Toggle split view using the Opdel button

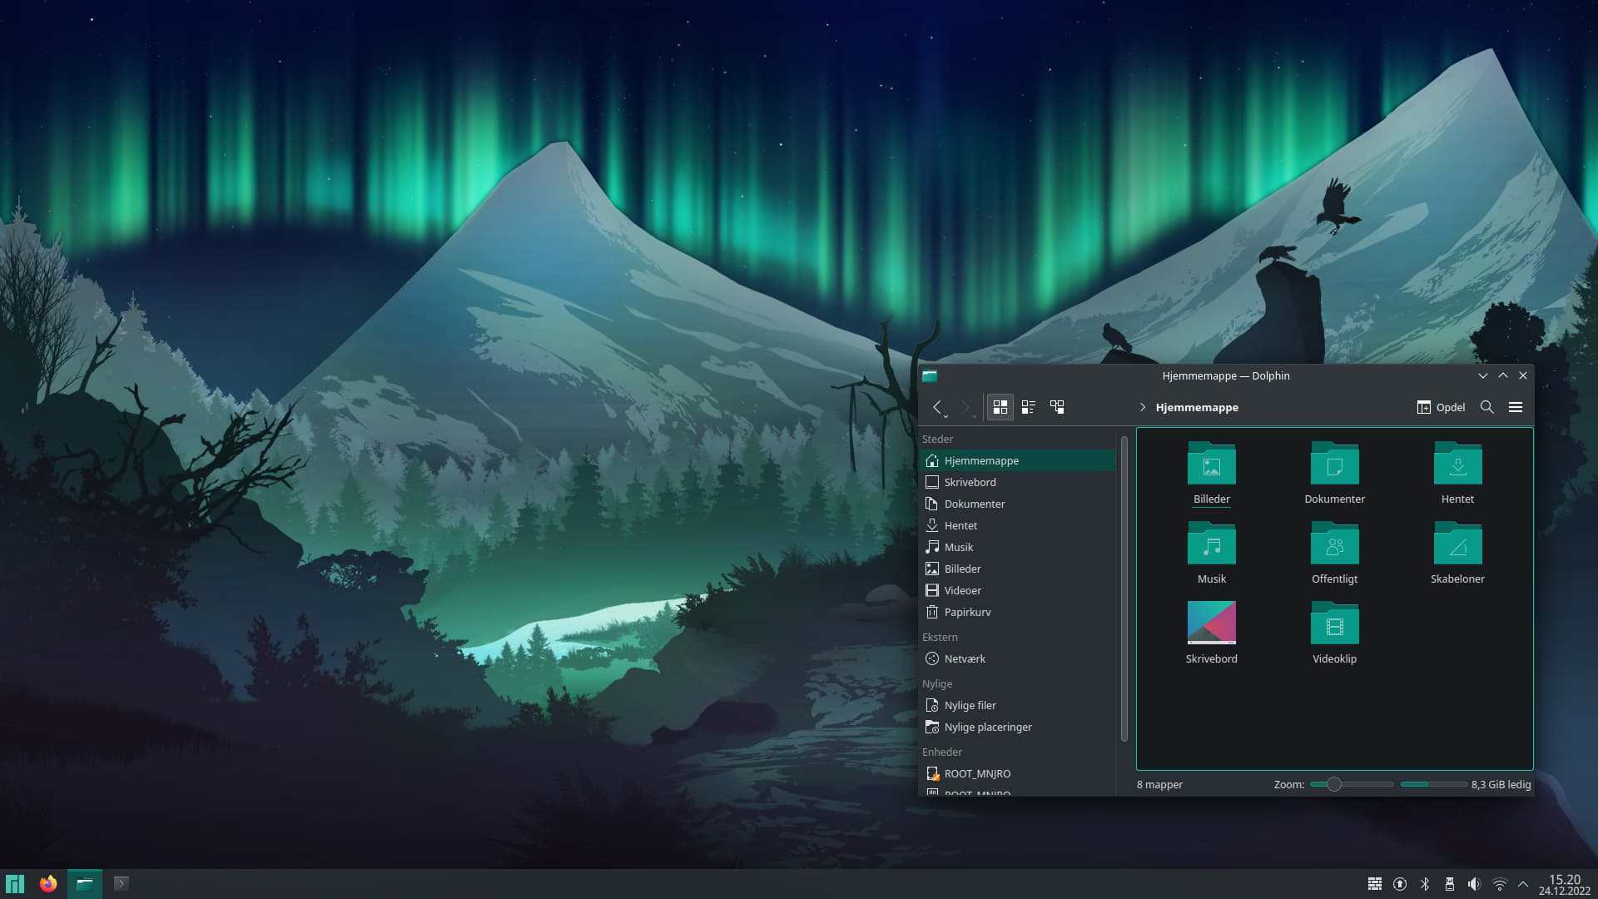[1442, 408]
